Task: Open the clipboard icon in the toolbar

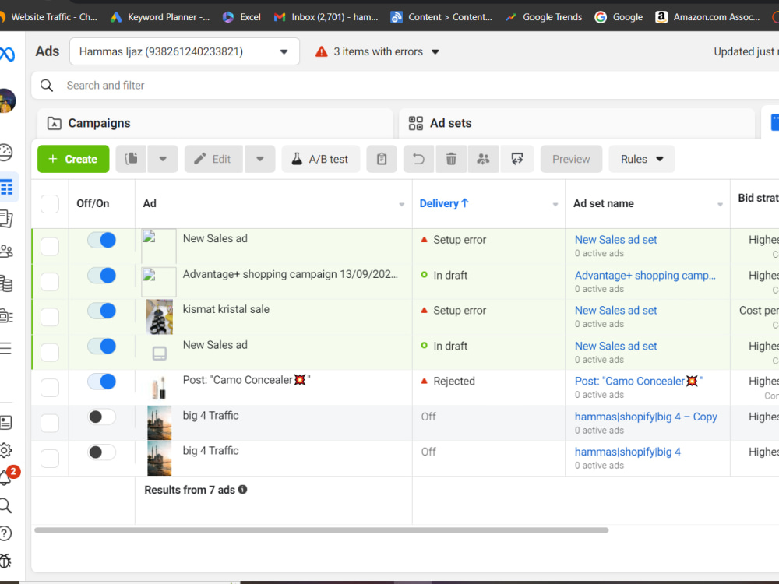Action: point(382,159)
